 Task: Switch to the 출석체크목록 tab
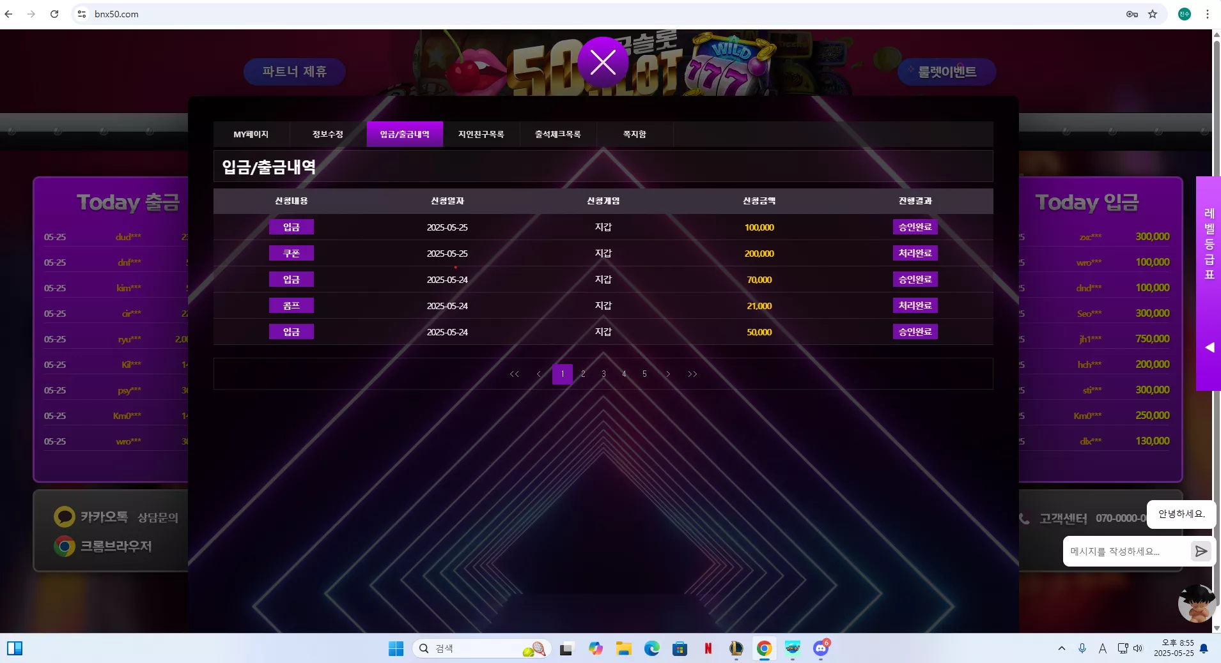click(x=558, y=134)
